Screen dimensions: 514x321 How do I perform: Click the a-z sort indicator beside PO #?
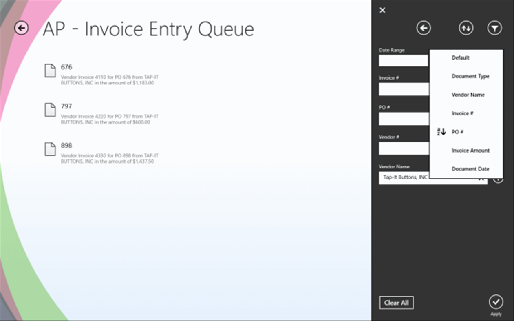(x=440, y=132)
